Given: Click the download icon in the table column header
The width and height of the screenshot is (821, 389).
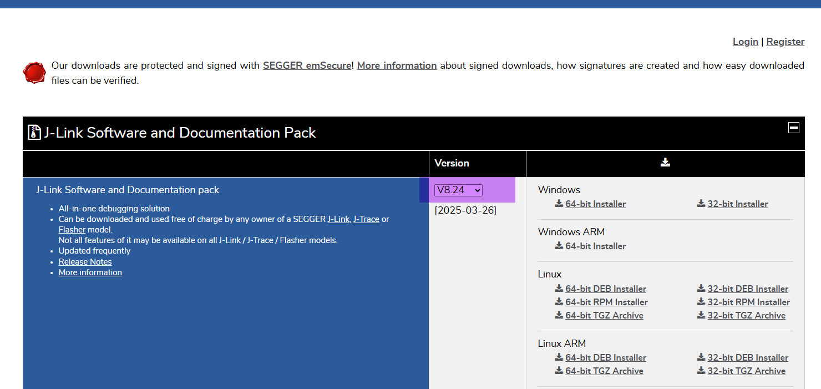Looking at the screenshot, I should pos(665,161).
